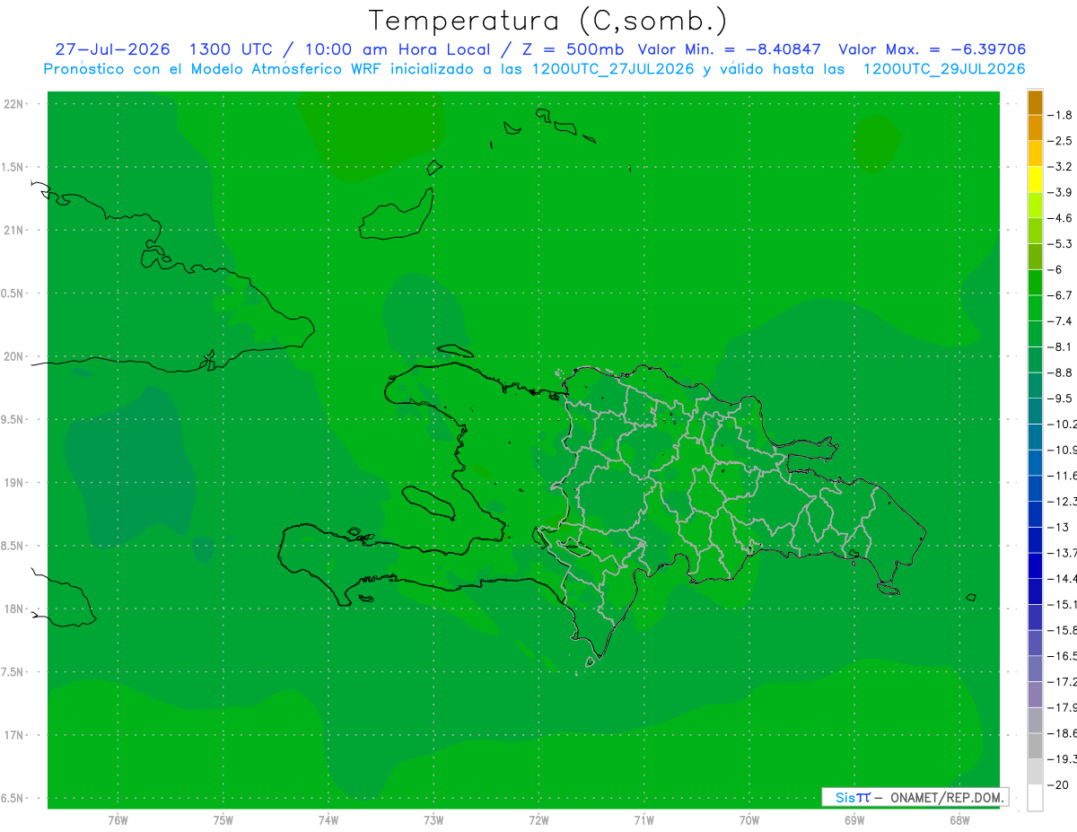The image size is (1077, 832).
Task: Click the "-8.8" colorbar label
Action: 1062,372
